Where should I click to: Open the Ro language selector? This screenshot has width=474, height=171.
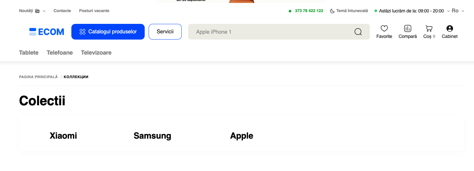pyautogui.click(x=457, y=11)
